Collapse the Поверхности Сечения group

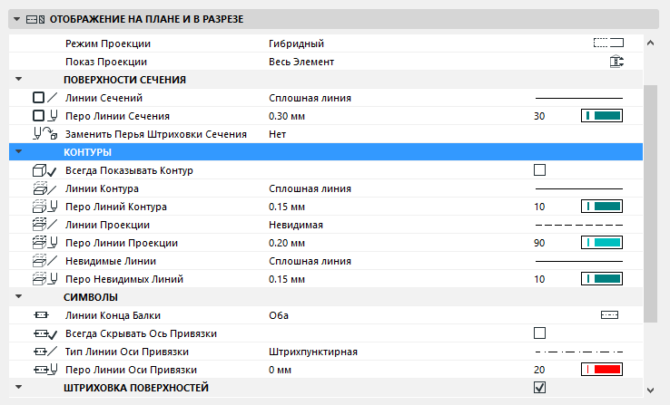17,80
